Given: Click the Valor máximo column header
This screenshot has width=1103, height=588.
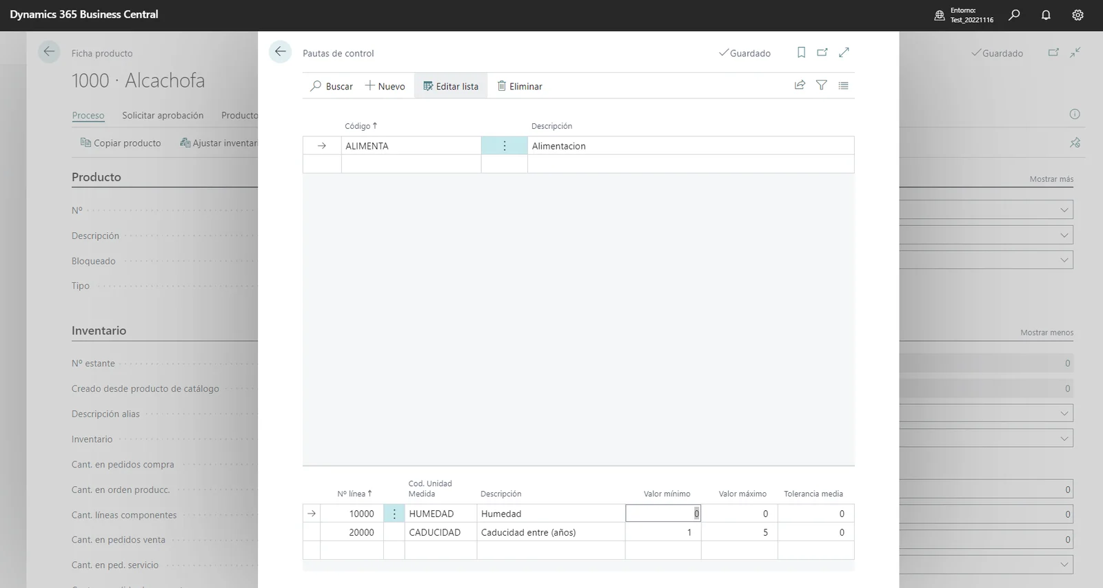Looking at the screenshot, I should click(742, 494).
